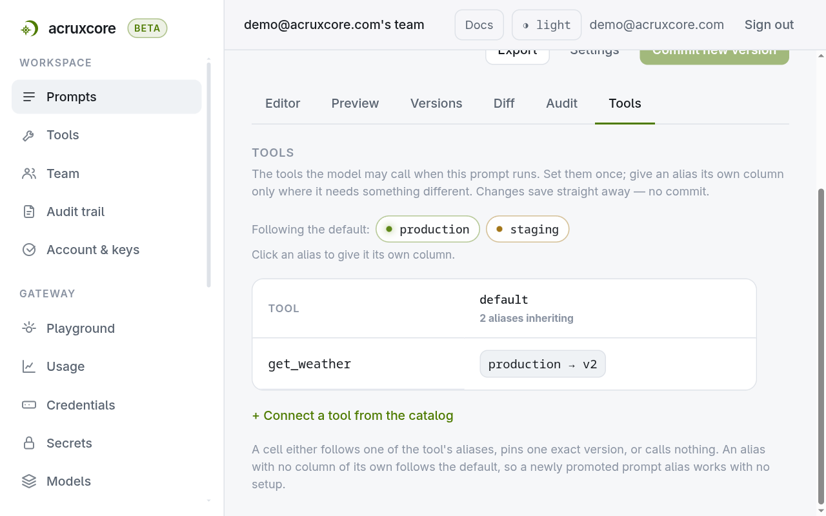Open the Versions tab
The width and height of the screenshot is (826, 516).
coord(436,103)
